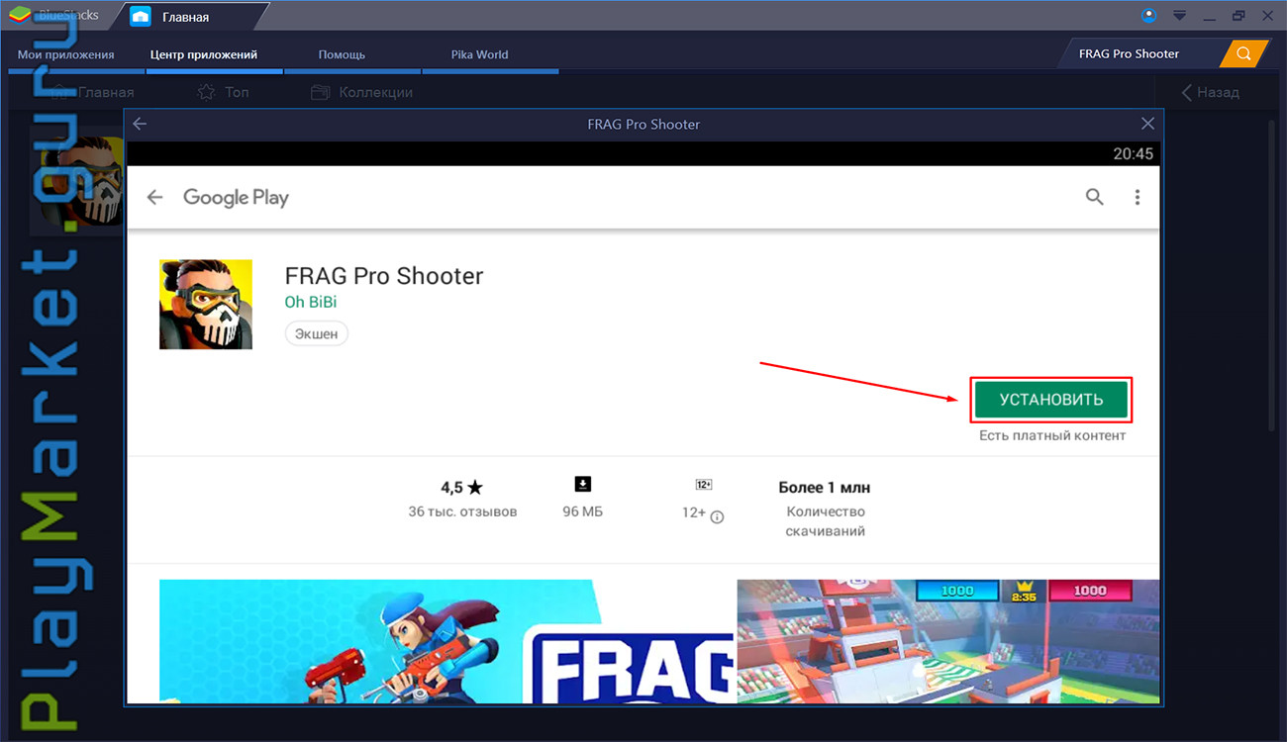Click the FRAG Pro Shooter app icon
The image size is (1287, 742).
point(206,304)
